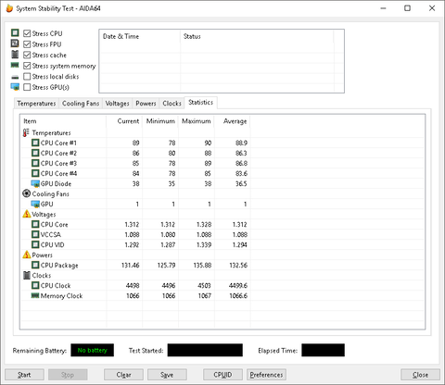Click the Maximum column header
The width and height of the screenshot is (445, 385).
pos(197,121)
